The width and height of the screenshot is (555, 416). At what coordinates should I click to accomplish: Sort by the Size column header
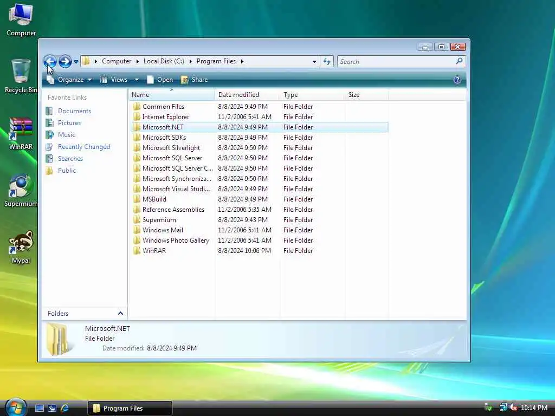pyautogui.click(x=367, y=94)
